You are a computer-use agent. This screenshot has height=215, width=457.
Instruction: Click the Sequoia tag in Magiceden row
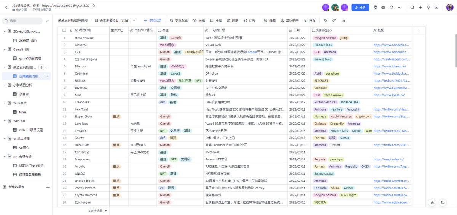[320, 159]
